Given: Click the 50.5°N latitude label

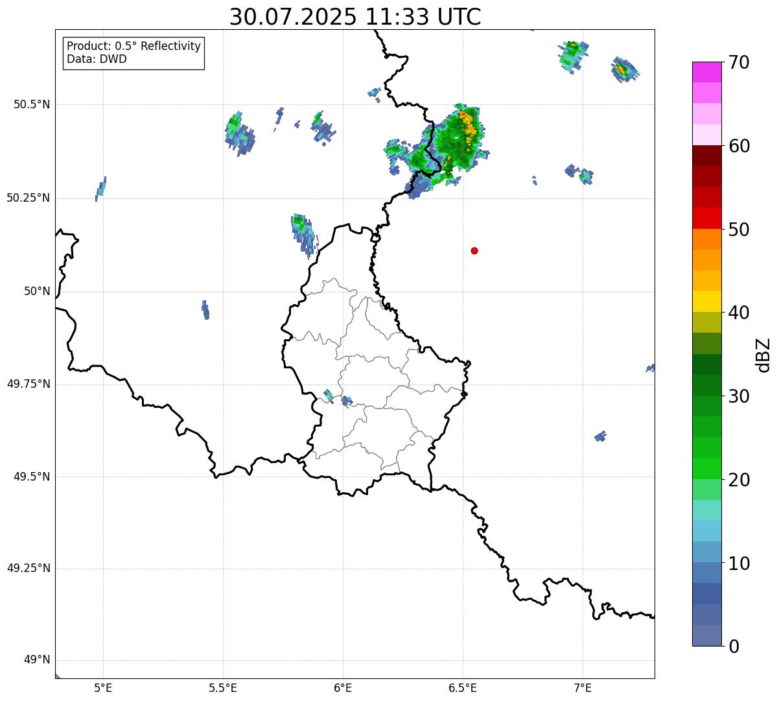Looking at the screenshot, I should click(32, 104).
